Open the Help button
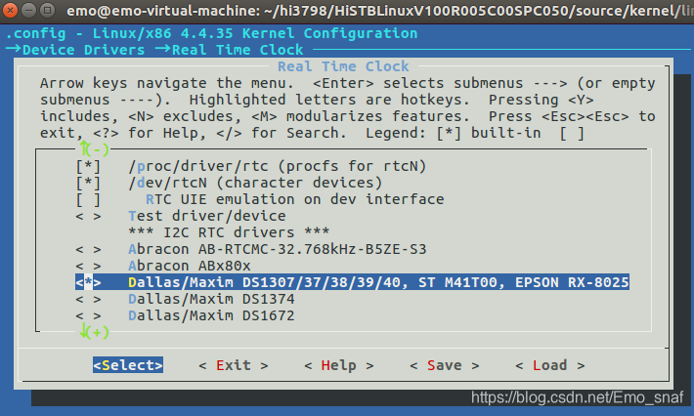 pyautogui.click(x=339, y=365)
